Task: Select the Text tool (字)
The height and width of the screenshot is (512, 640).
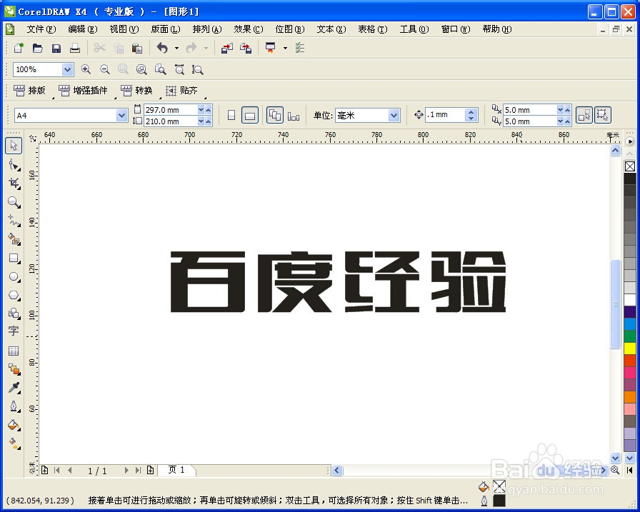Action: coord(14,331)
